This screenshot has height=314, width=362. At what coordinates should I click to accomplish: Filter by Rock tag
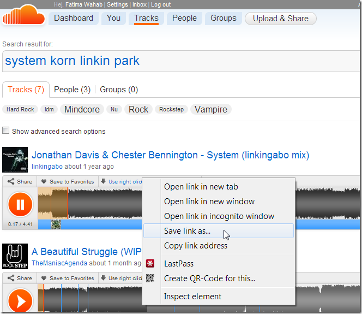pyautogui.click(x=138, y=109)
